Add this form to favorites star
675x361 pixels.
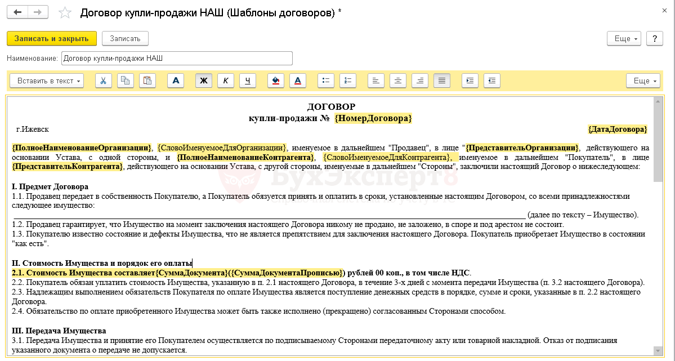pyautogui.click(x=65, y=12)
